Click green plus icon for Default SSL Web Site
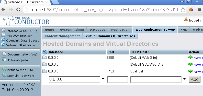 [190, 64]
